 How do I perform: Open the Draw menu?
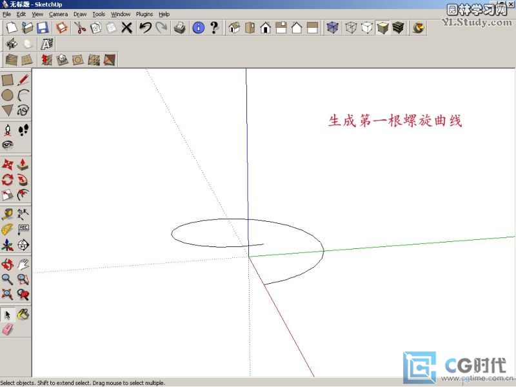tap(80, 14)
